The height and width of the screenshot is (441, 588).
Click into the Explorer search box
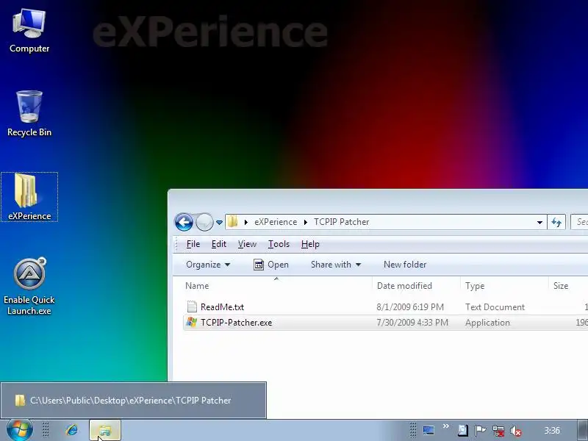[x=579, y=222]
